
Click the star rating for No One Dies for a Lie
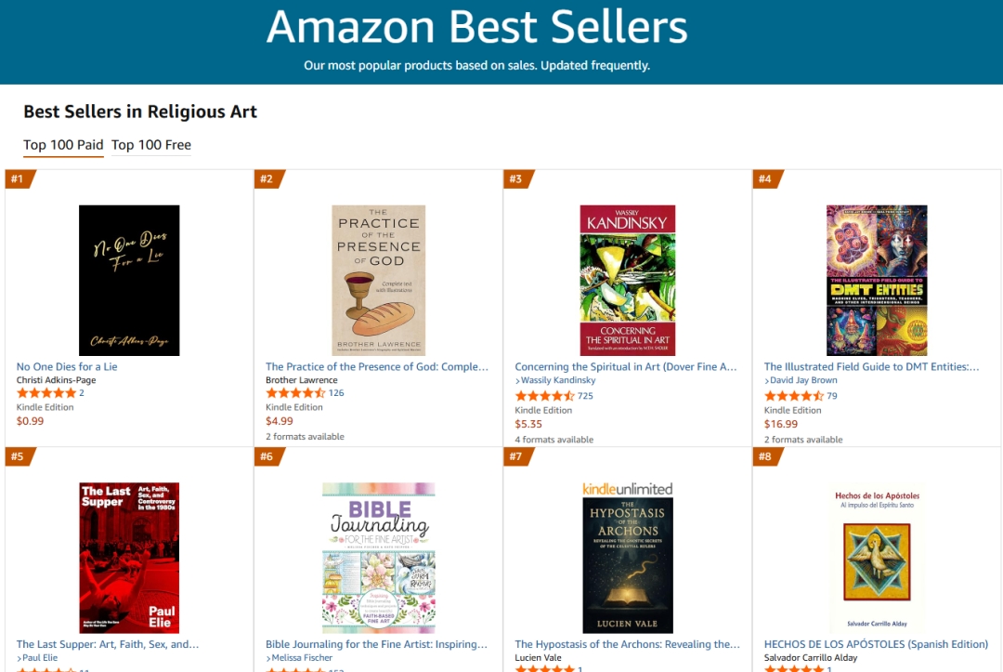click(x=46, y=393)
